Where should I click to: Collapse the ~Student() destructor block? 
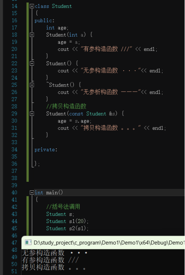32,85
